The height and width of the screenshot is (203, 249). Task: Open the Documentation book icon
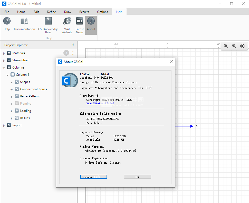[x=24, y=21]
